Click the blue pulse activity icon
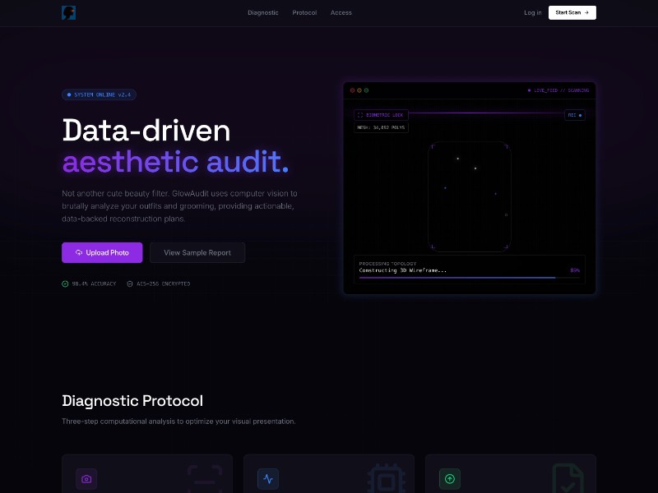Viewport: 658px width, 493px height. 268,478
